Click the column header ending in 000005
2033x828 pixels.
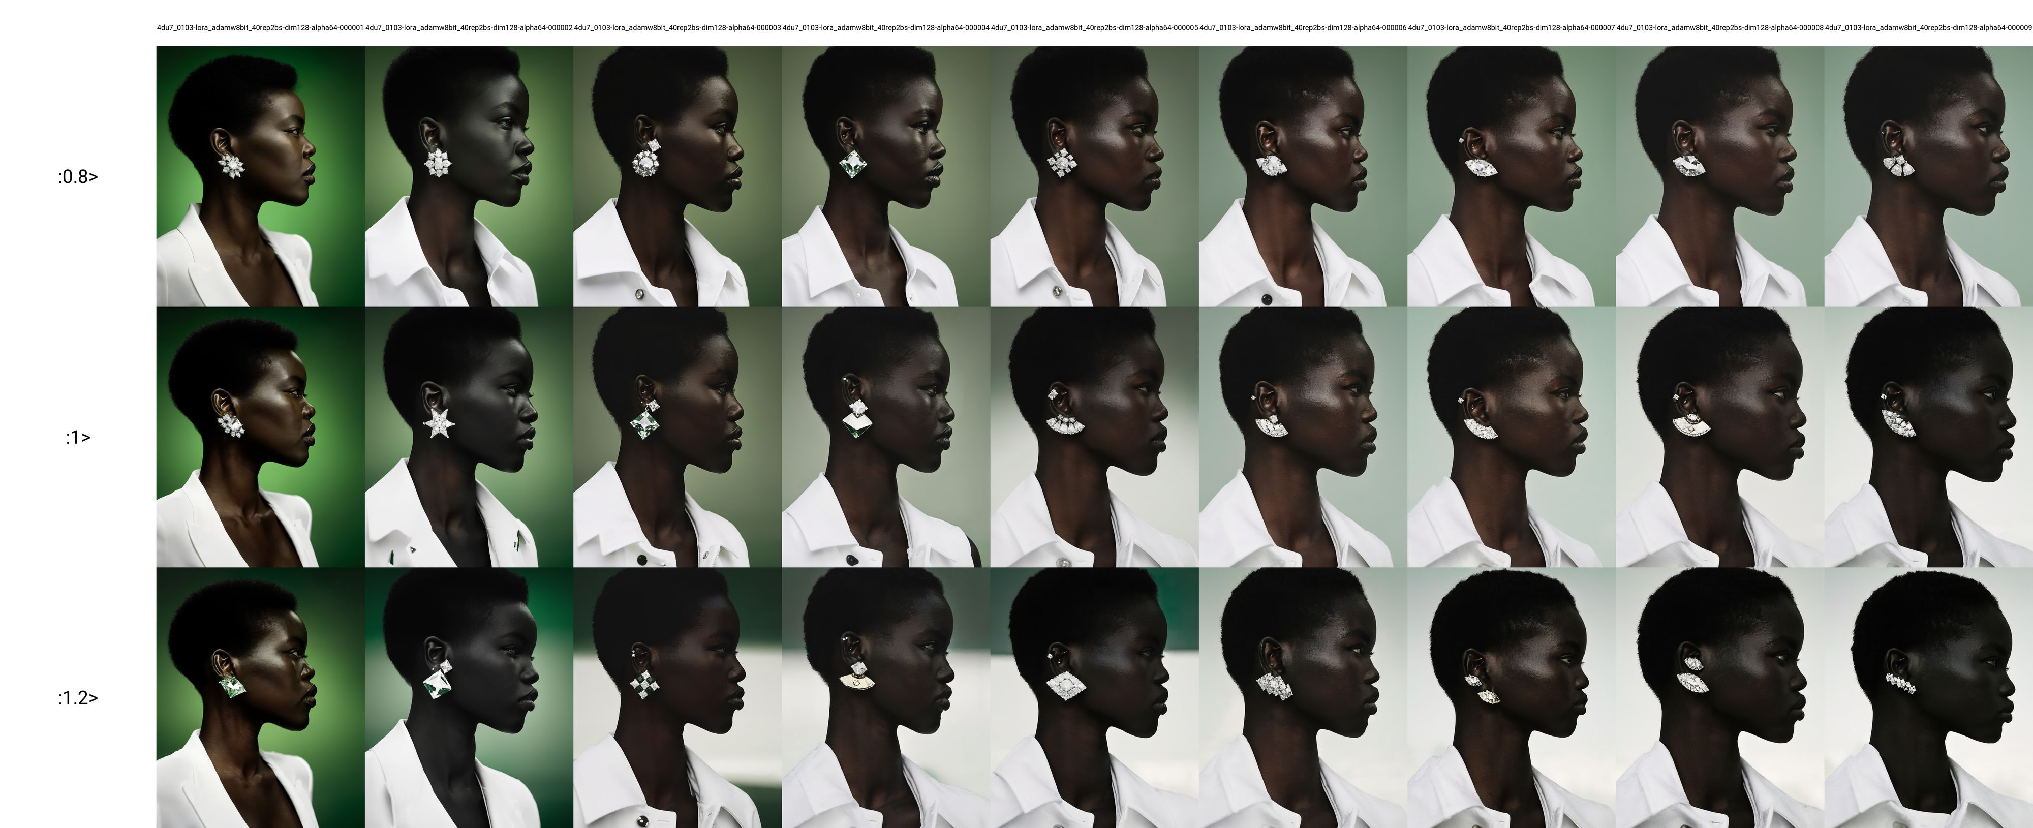[x=1094, y=27]
